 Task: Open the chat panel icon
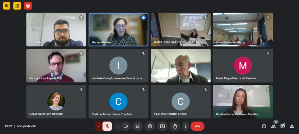282,126
